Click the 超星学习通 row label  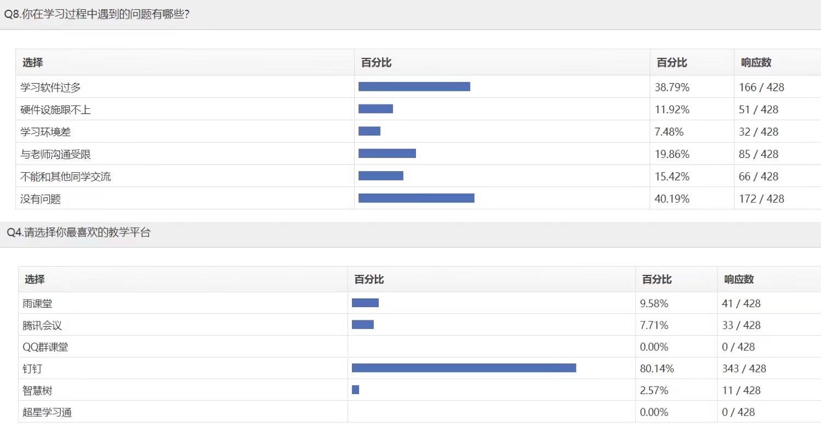click(x=47, y=413)
